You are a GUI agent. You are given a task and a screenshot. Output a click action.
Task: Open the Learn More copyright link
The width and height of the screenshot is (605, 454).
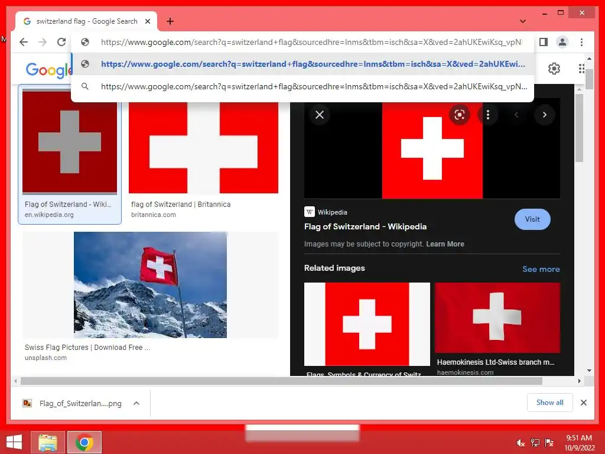click(445, 244)
